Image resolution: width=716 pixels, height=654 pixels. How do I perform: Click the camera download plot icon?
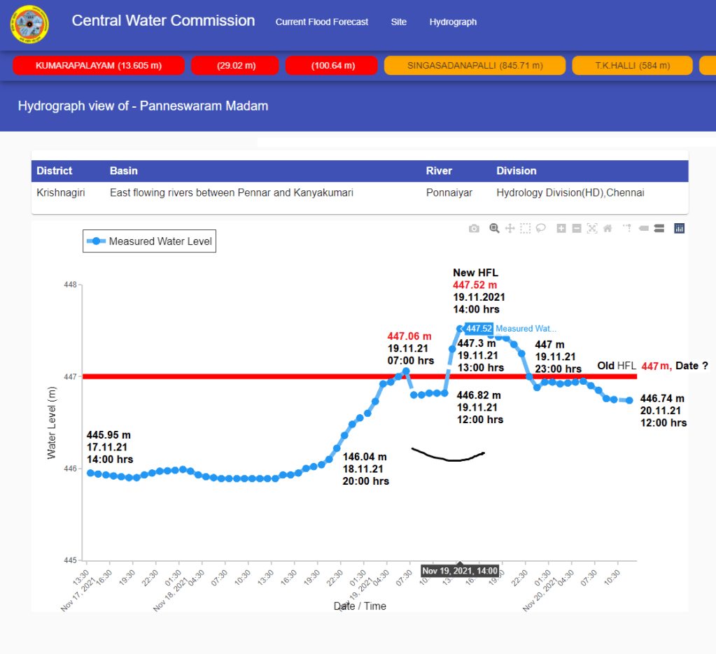pyautogui.click(x=474, y=228)
